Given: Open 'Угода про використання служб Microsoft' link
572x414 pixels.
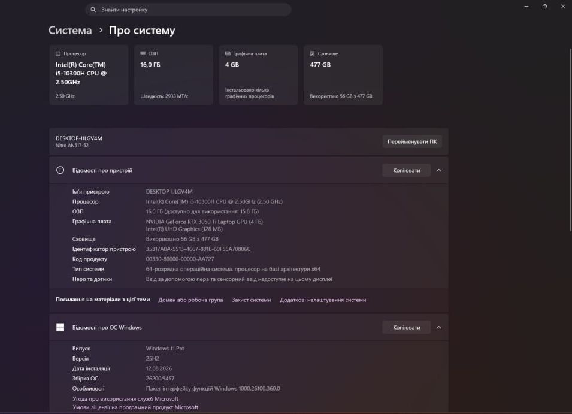Looking at the screenshot, I should (126, 398).
